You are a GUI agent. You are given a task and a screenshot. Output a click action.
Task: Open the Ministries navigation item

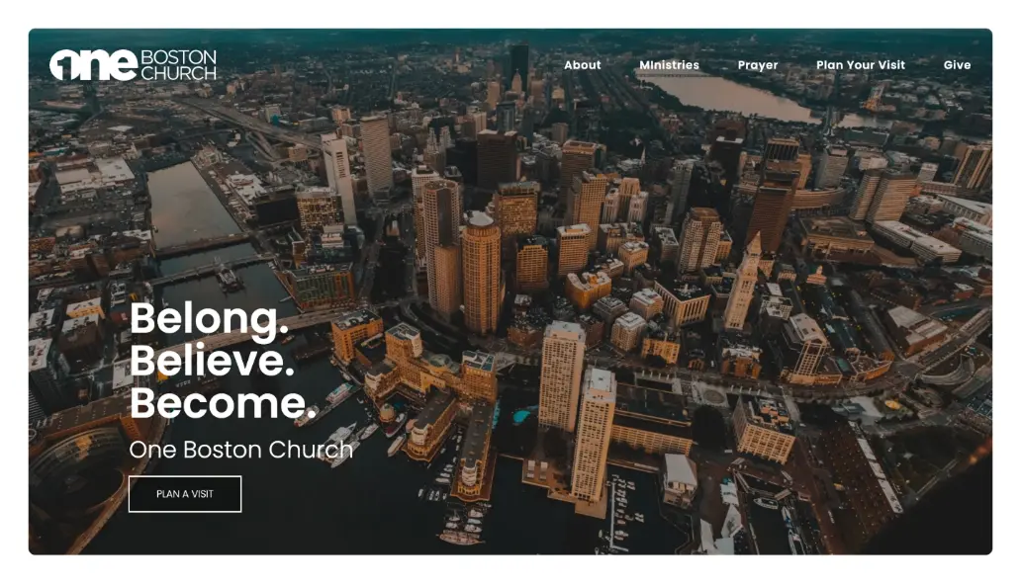[669, 65]
